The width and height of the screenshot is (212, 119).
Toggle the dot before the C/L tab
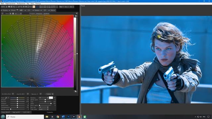(x=25, y=10)
